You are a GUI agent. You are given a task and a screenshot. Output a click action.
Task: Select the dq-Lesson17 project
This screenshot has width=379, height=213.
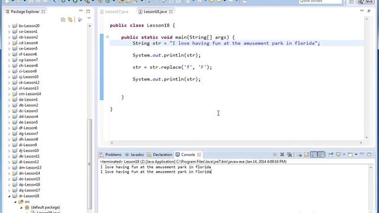tap(29, 191)
